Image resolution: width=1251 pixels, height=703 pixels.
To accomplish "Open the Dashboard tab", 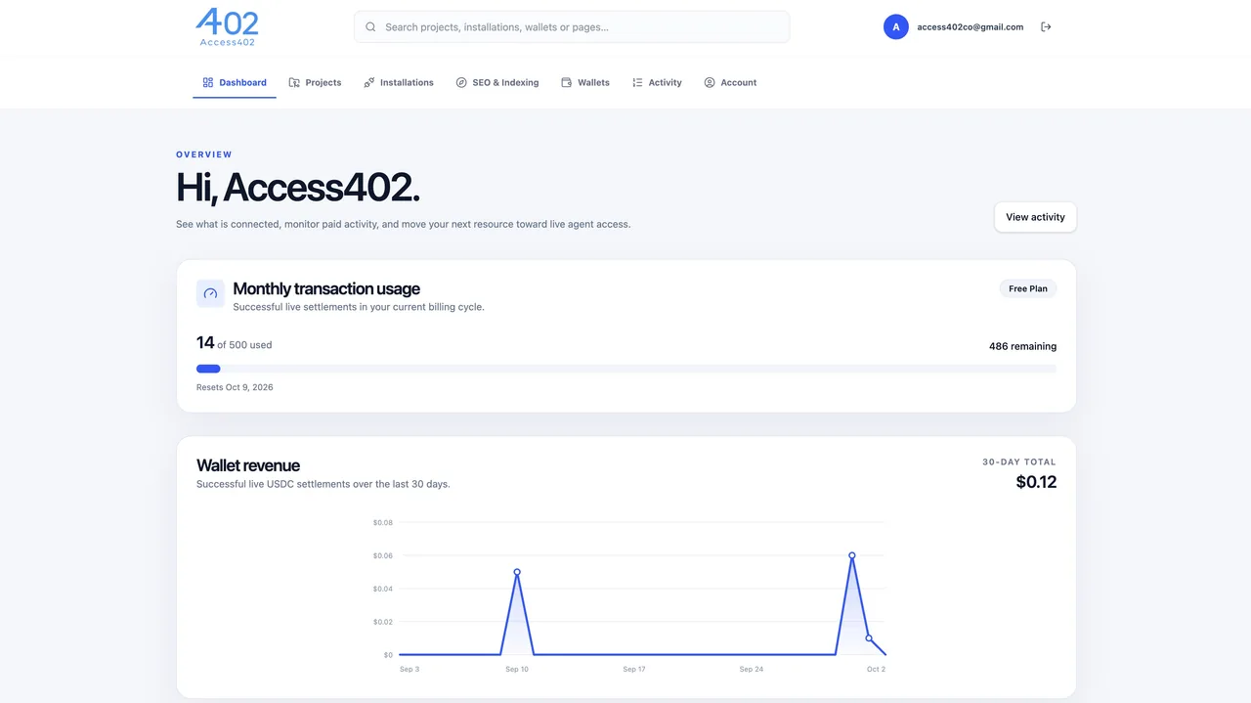I will tap(235, 83).
